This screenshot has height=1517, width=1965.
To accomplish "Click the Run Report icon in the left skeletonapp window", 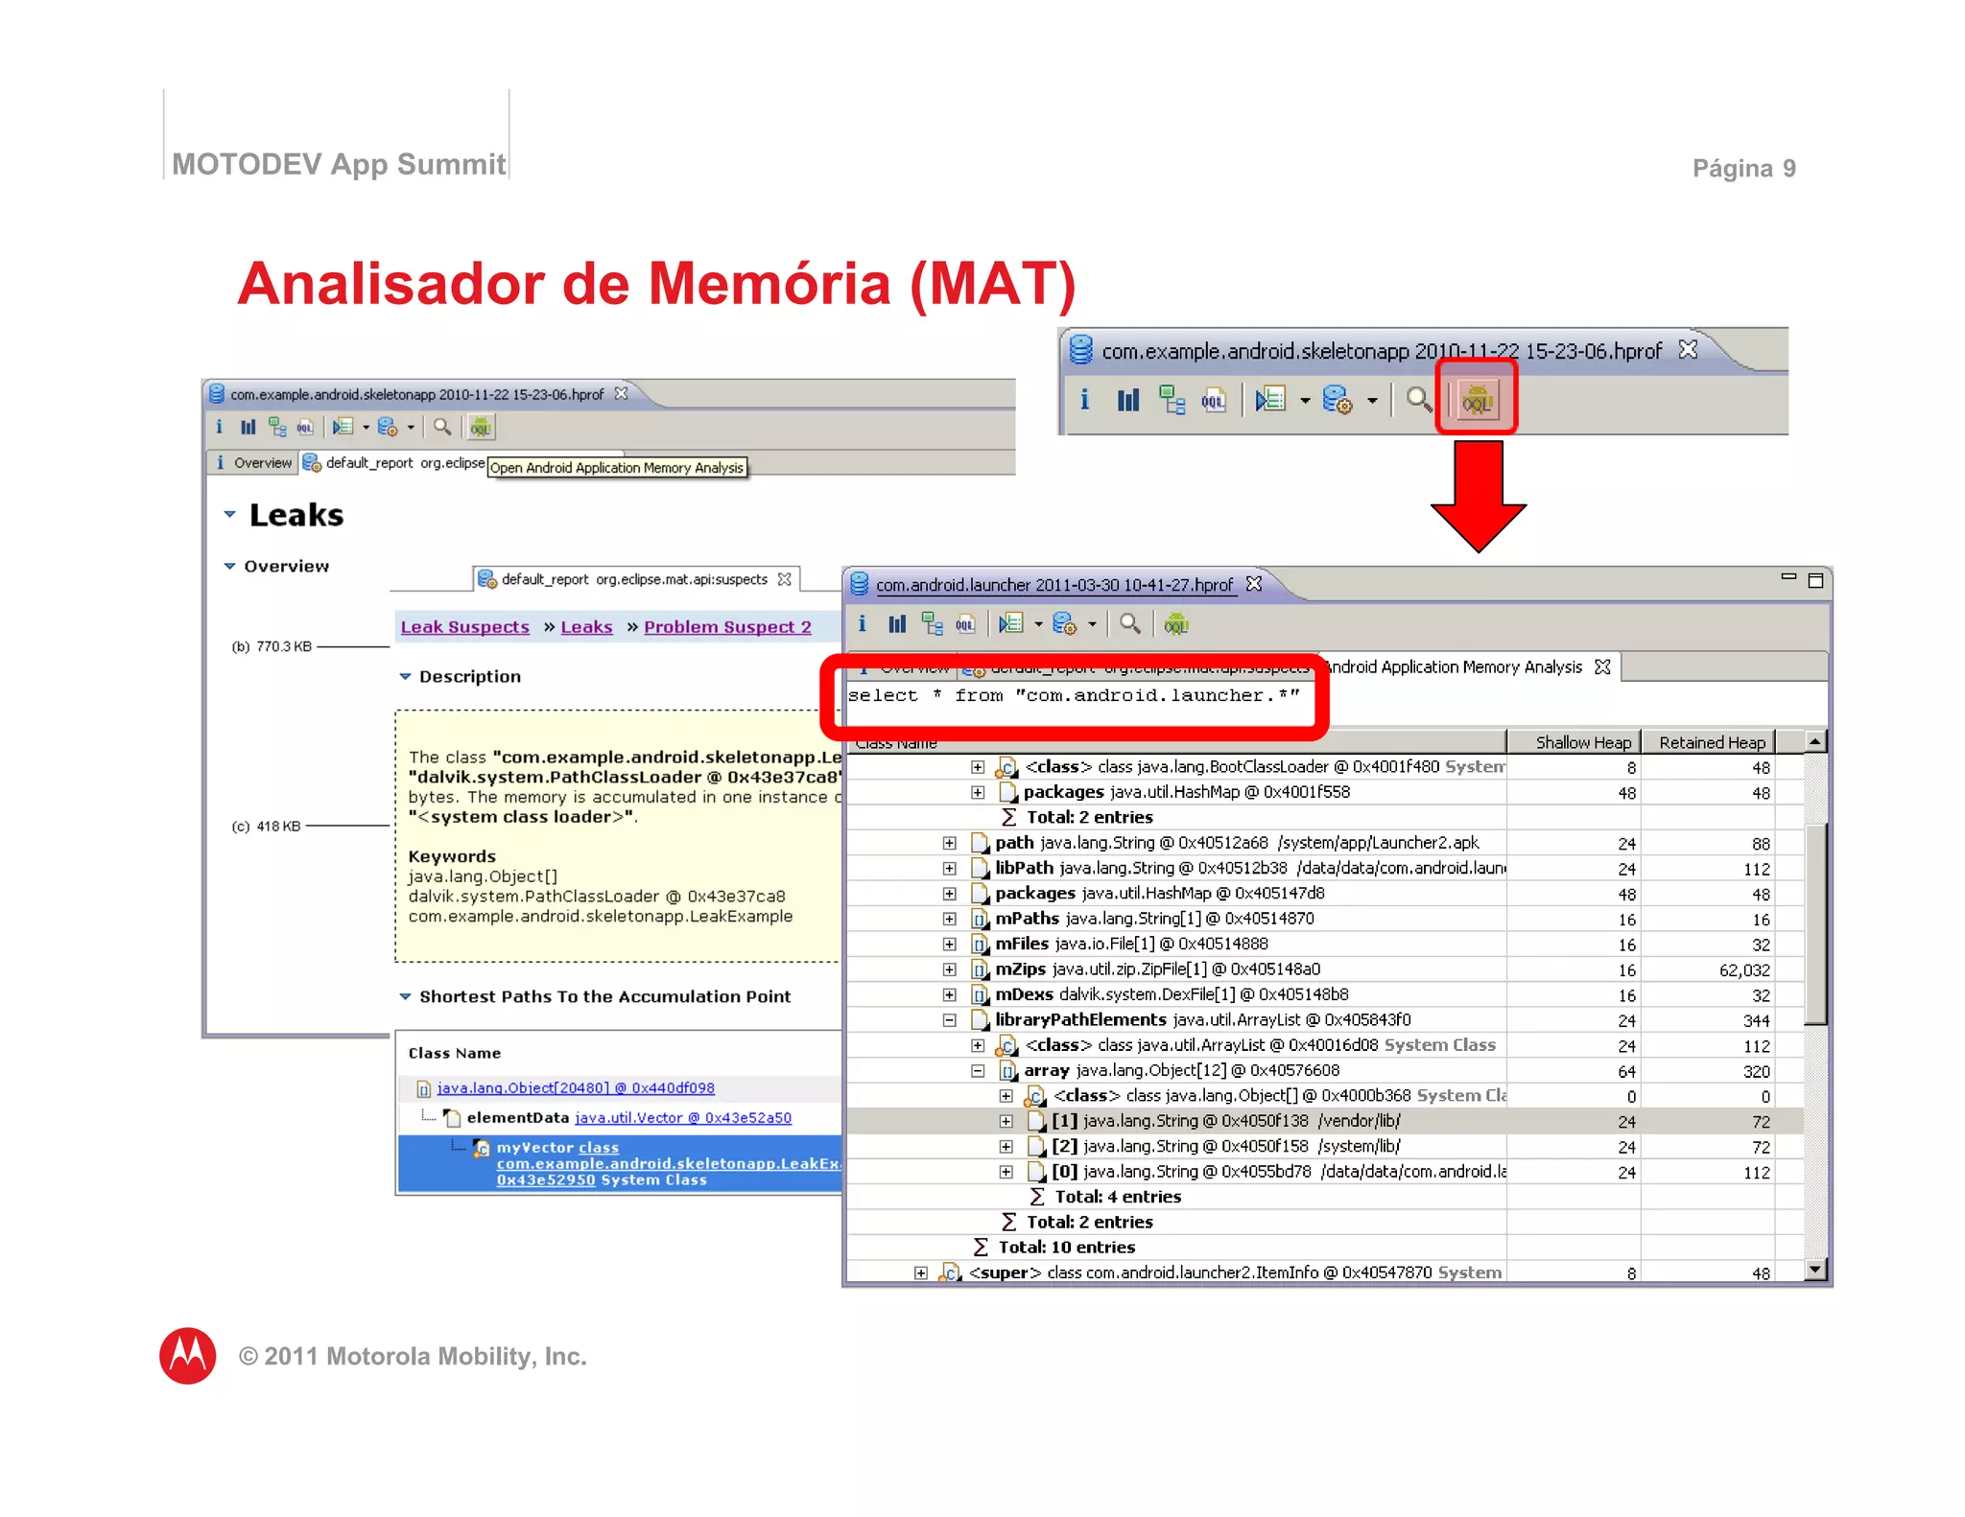I will click(343, 427).
